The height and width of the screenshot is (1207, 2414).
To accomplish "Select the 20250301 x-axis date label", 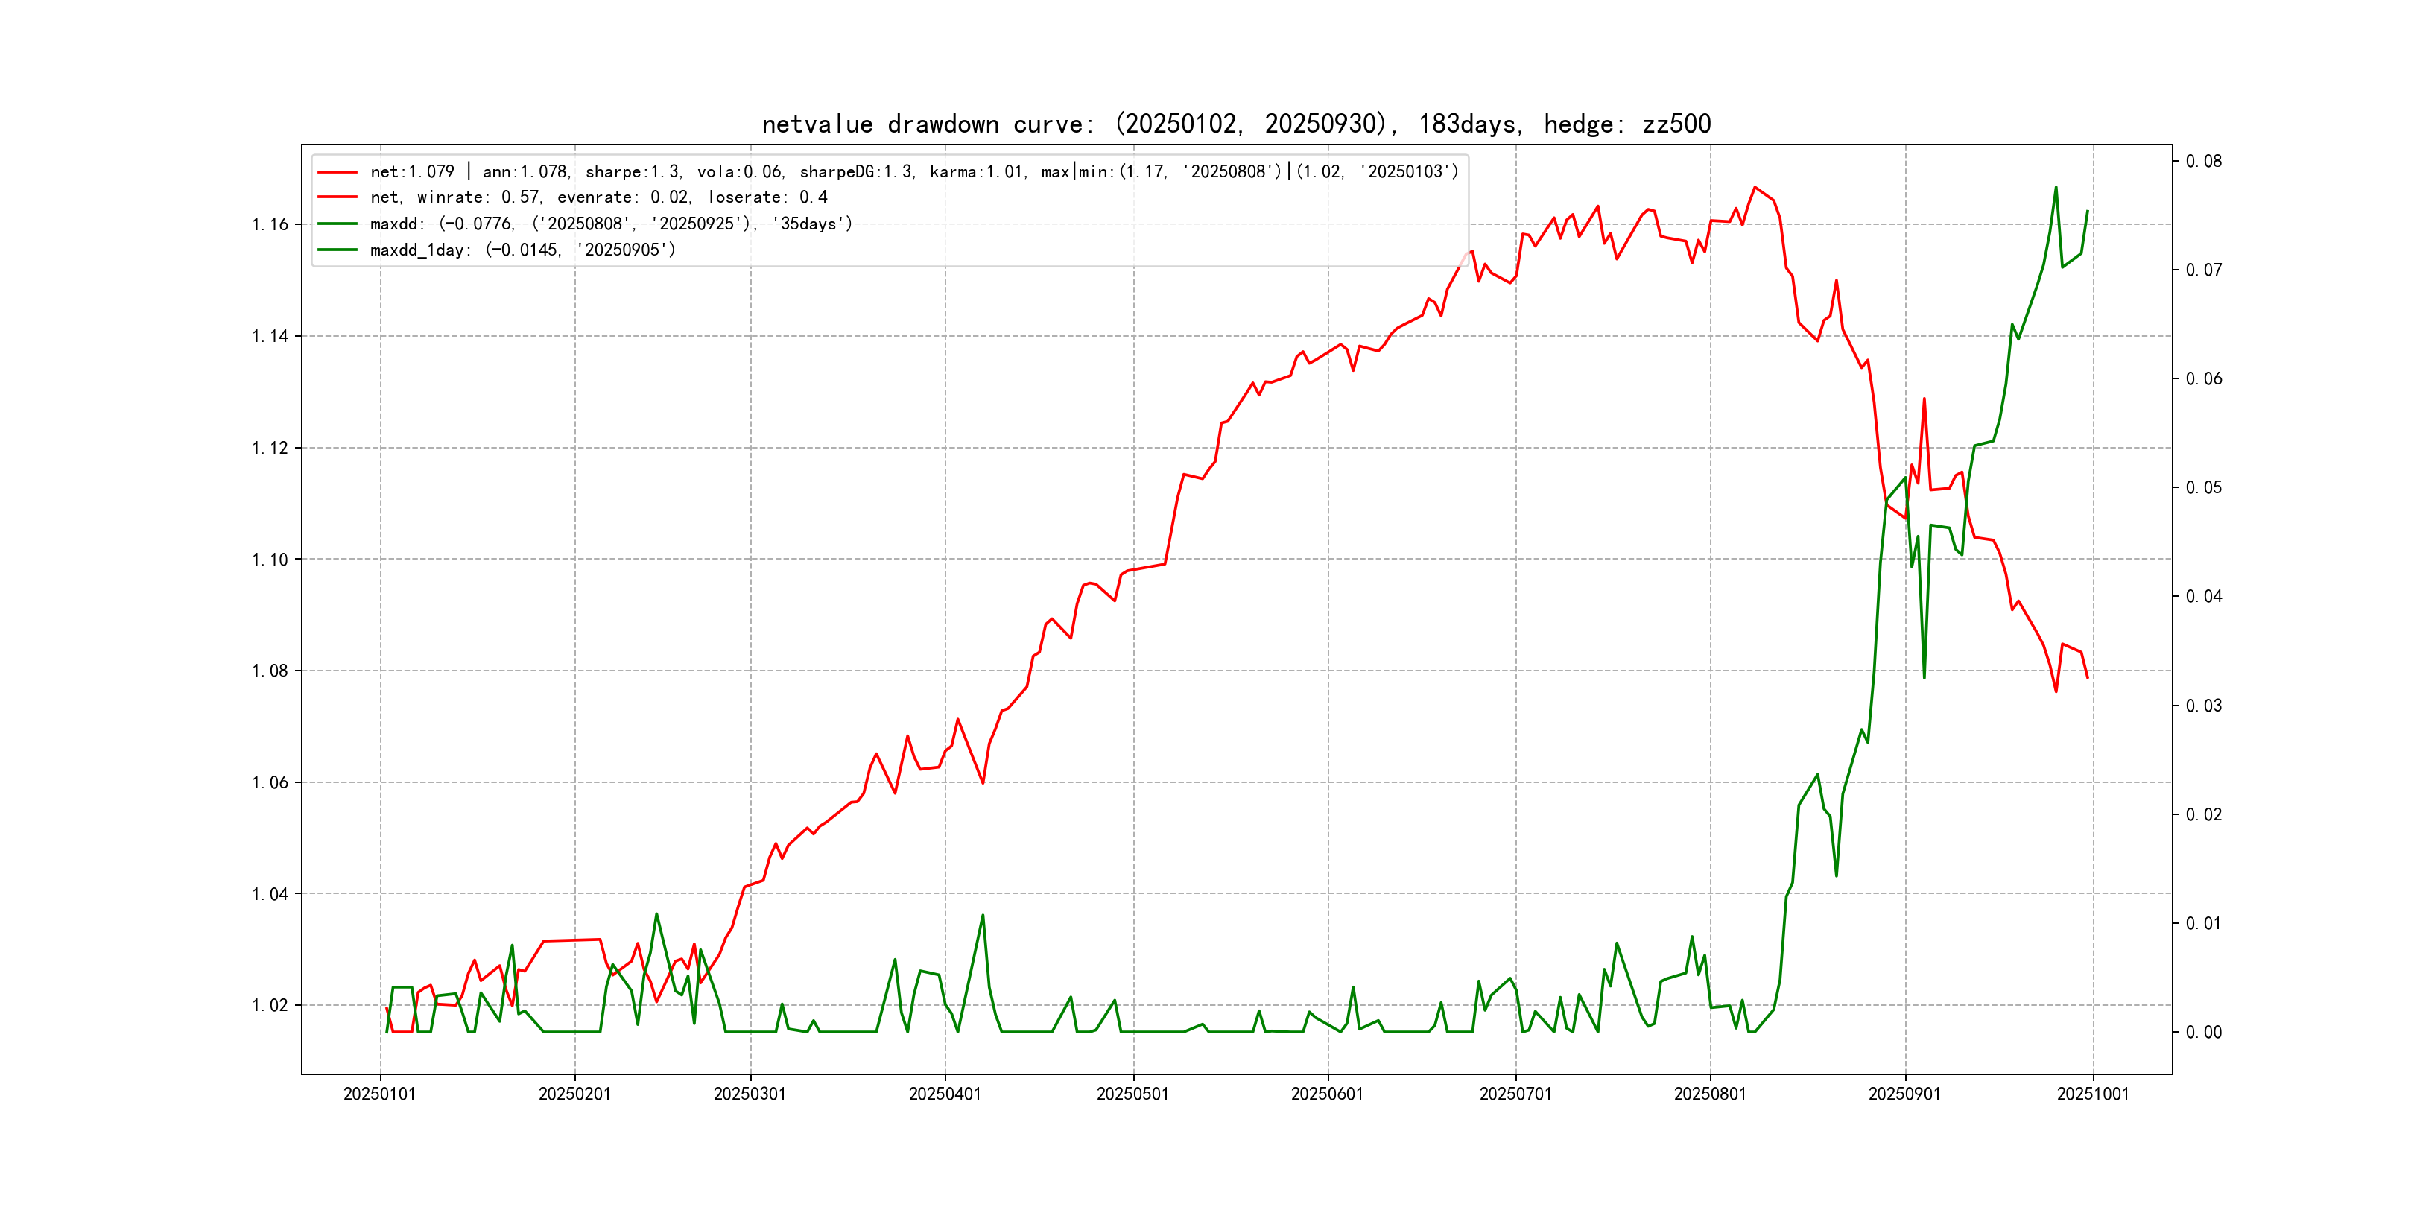I will click(x=750, y=1094).
